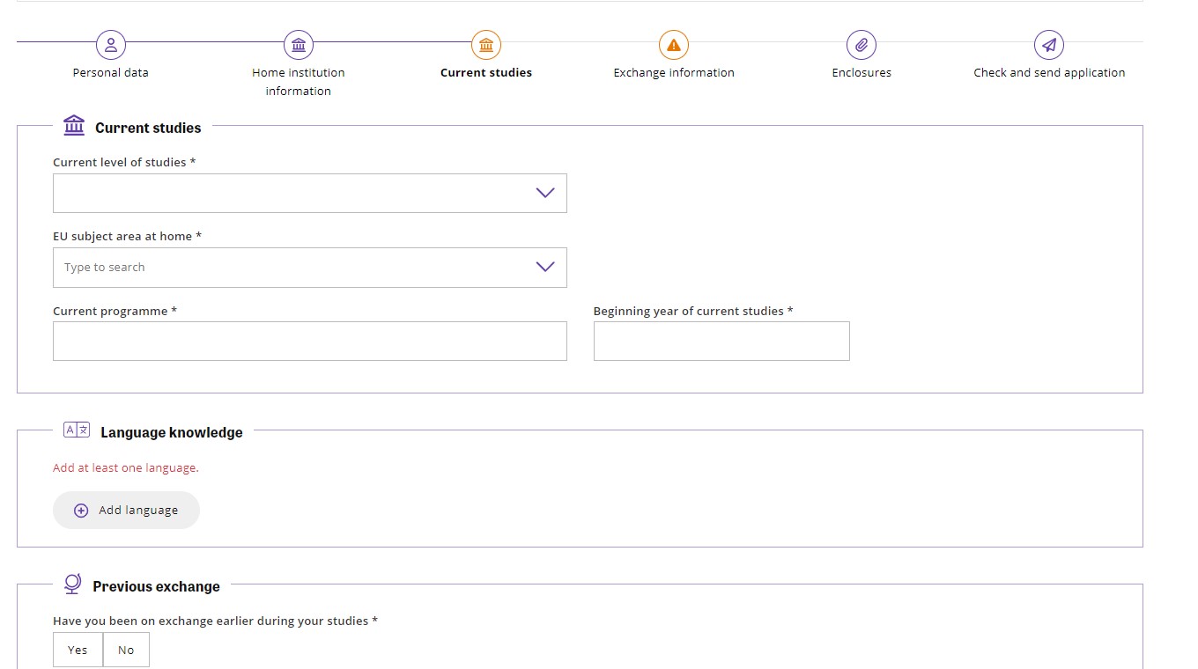Expand the Current level of studies chevron

pyautogui.click(x=545, y=193)
